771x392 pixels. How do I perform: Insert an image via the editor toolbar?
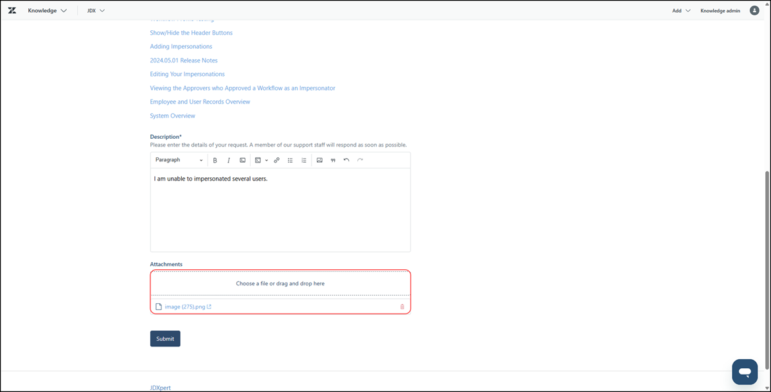[x=319, y=160]
